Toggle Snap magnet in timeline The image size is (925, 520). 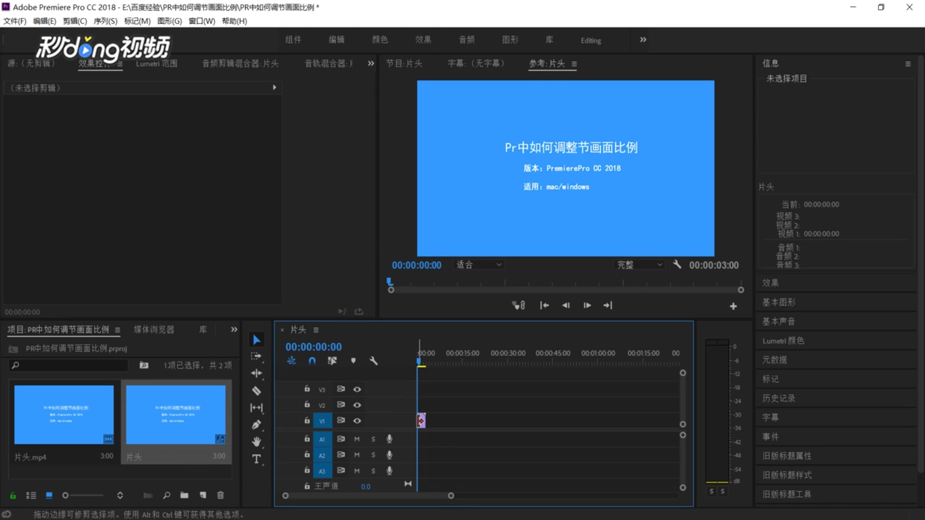point(312,361)
